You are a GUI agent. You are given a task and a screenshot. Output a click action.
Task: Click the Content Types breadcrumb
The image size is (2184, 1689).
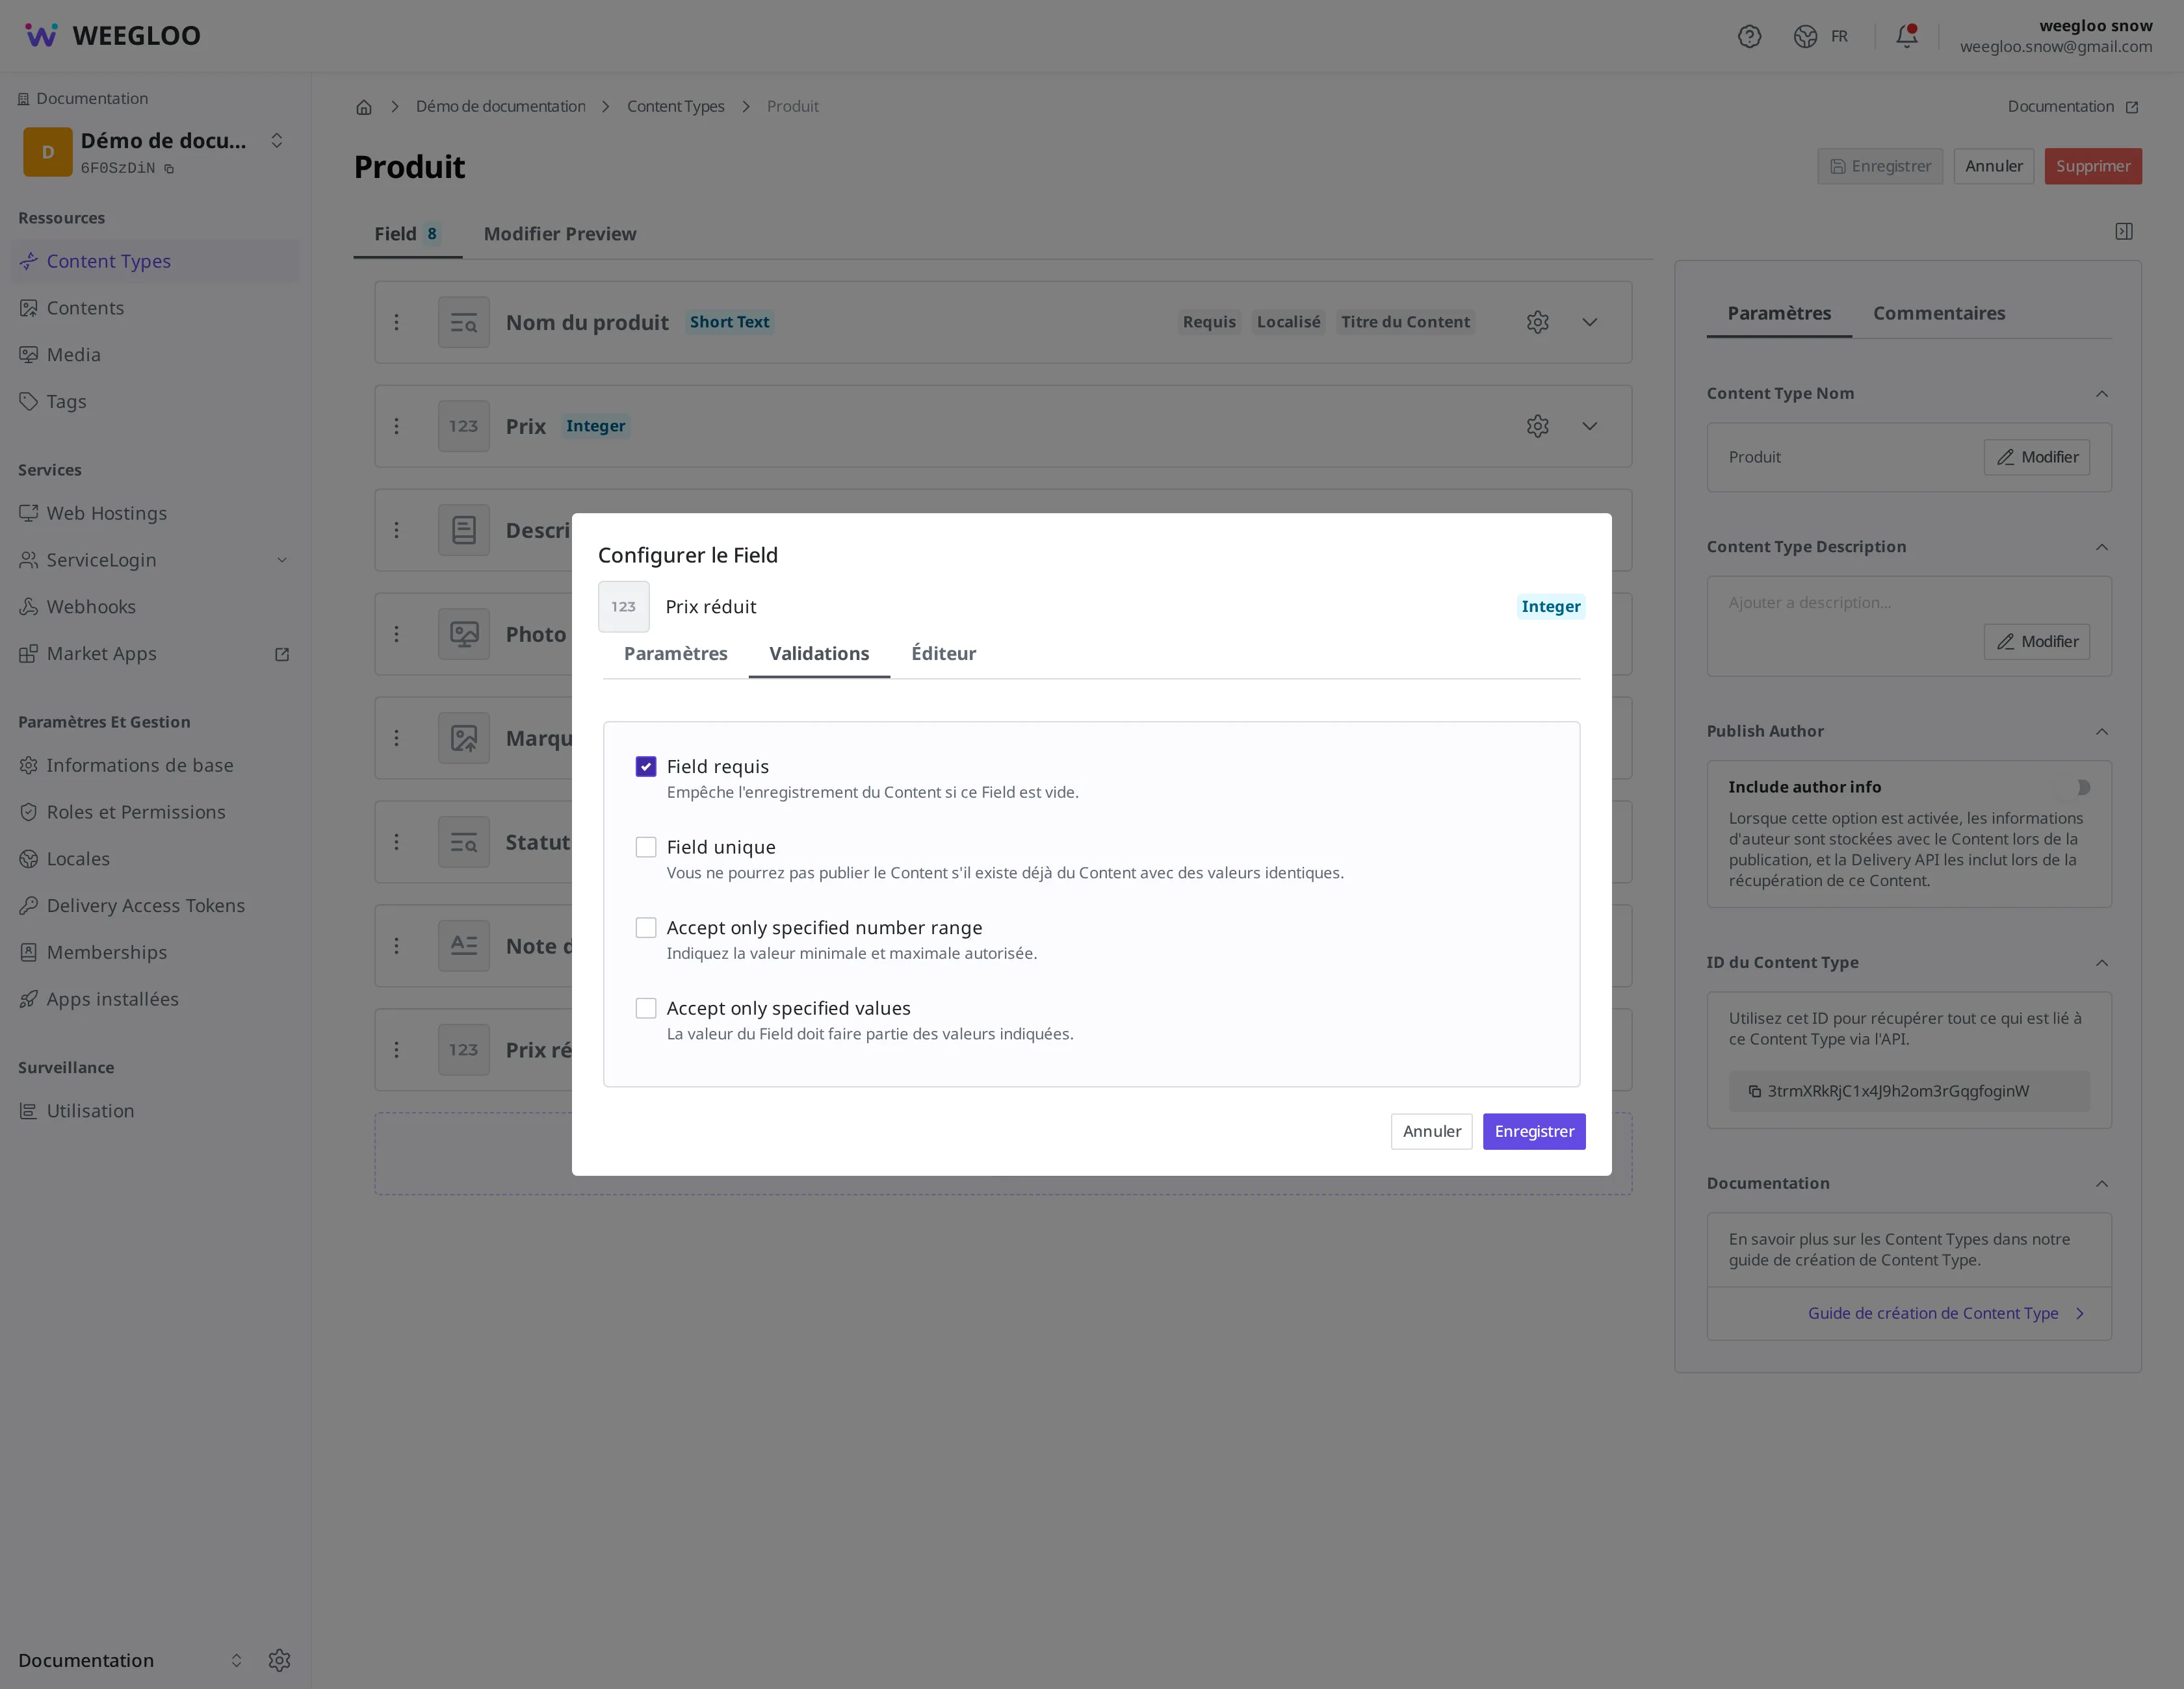point(676,107)
